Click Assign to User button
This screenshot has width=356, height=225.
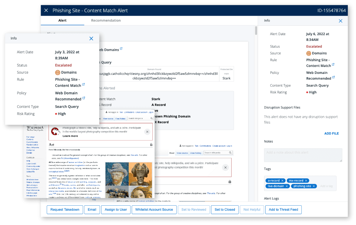pyautogui.click(x=116, y=210)
